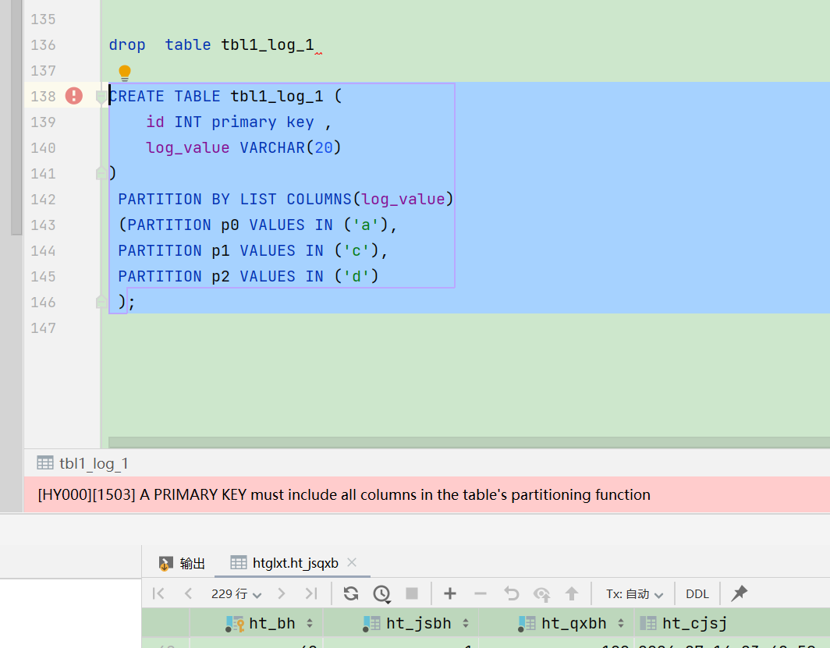Image resolution: width=830 pixels, height=648 pixels.
Task: Go to next results page
Action: coord(281,593)
